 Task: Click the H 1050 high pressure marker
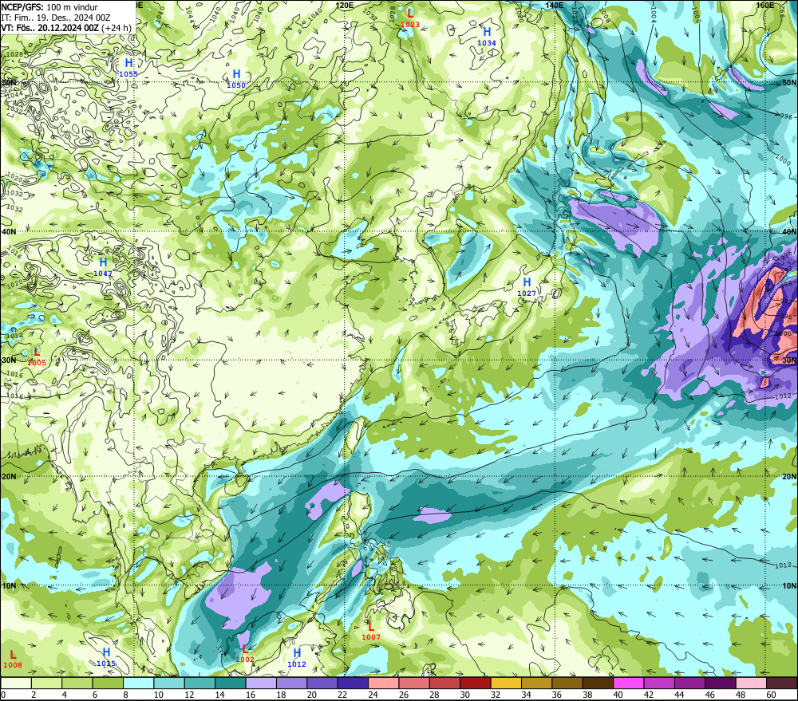pos(236,78)
